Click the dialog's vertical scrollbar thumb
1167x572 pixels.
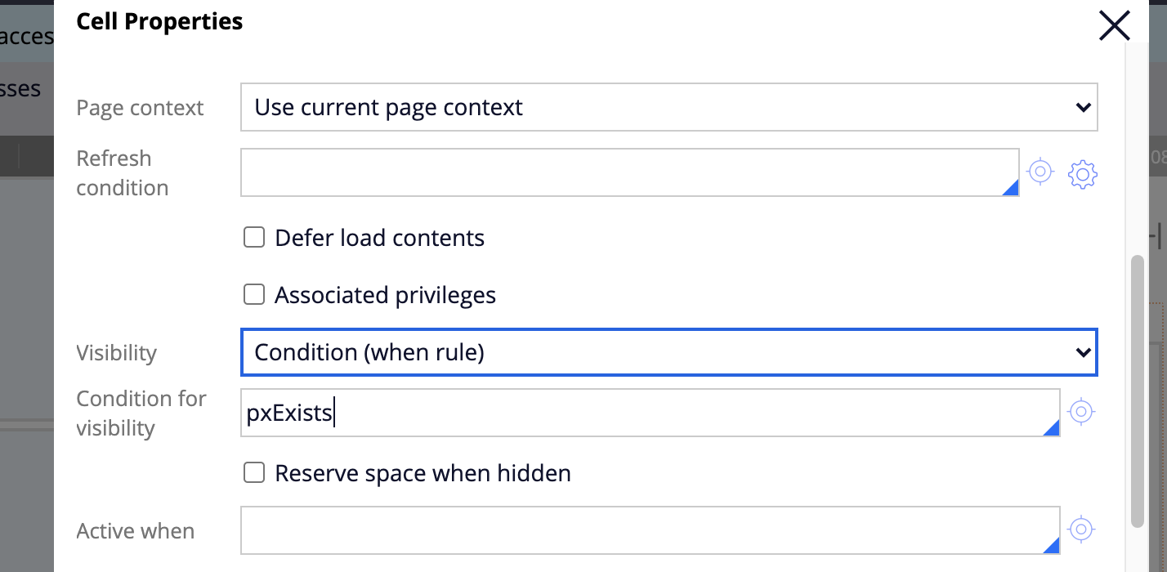point(1138,392)
